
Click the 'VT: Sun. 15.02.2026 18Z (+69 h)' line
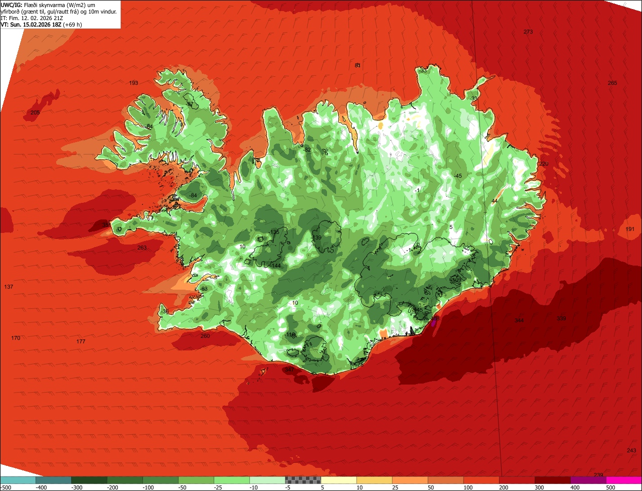click(42, 24)
